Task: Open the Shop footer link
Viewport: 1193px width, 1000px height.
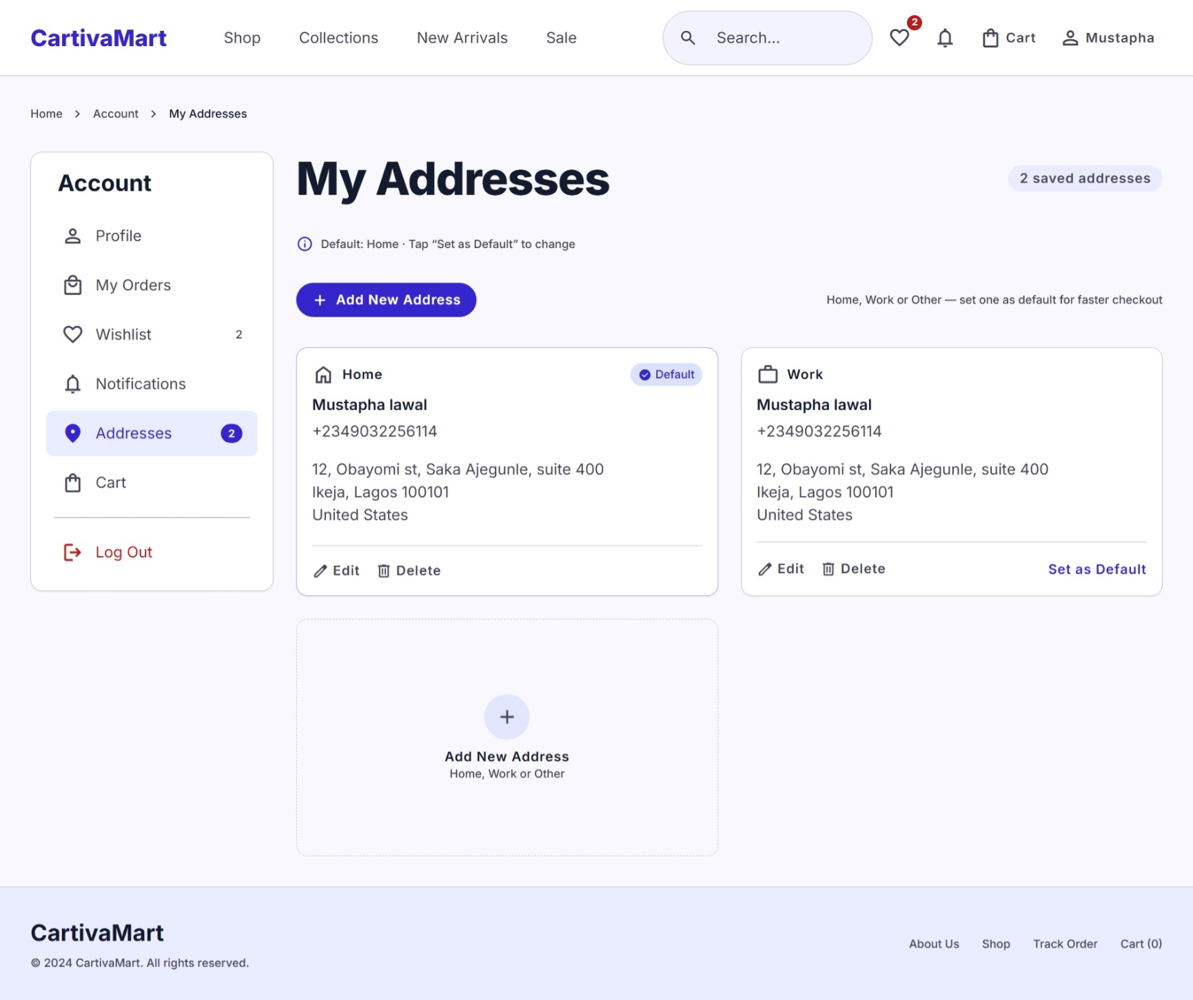Action: pyautogui.click(x=996, y=944)
